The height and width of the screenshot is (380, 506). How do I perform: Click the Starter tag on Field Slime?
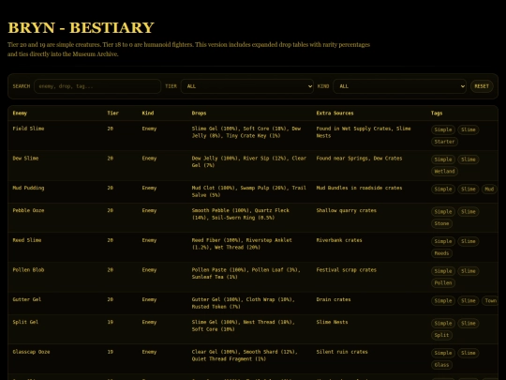444,142
